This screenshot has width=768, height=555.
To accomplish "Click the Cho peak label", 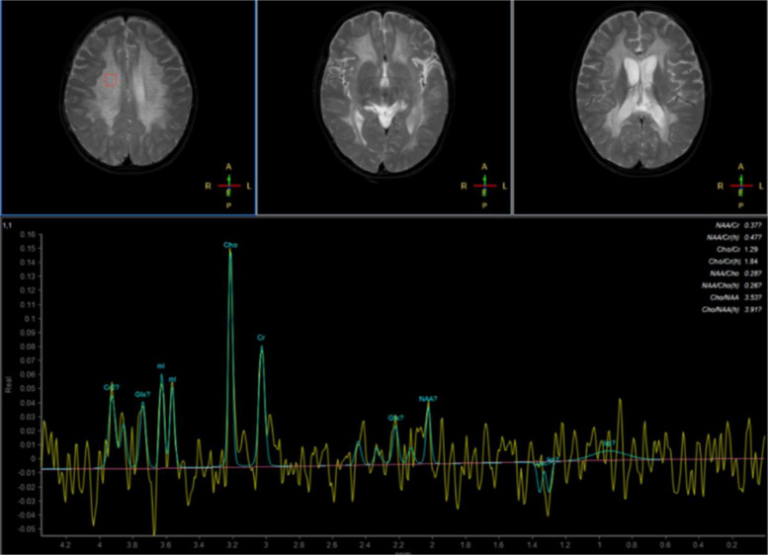I will pyautogui.click(x=230, y=245).
